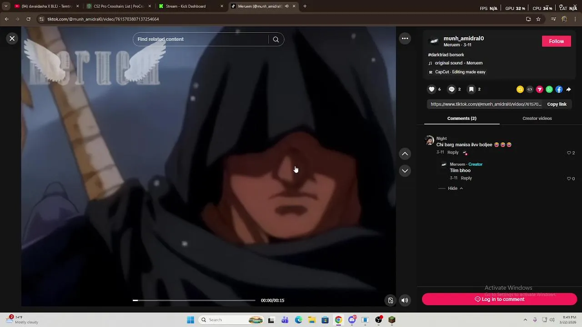Click the video URL text field
Screen dimensions: 582x327
[486, 104]
